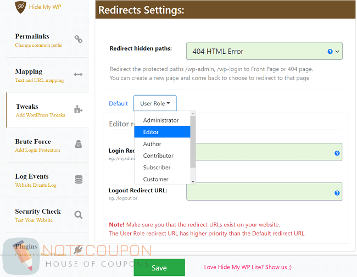Pick Customer from the role list
This screenshot has height=277, width=357.
[x=162, y=179]
